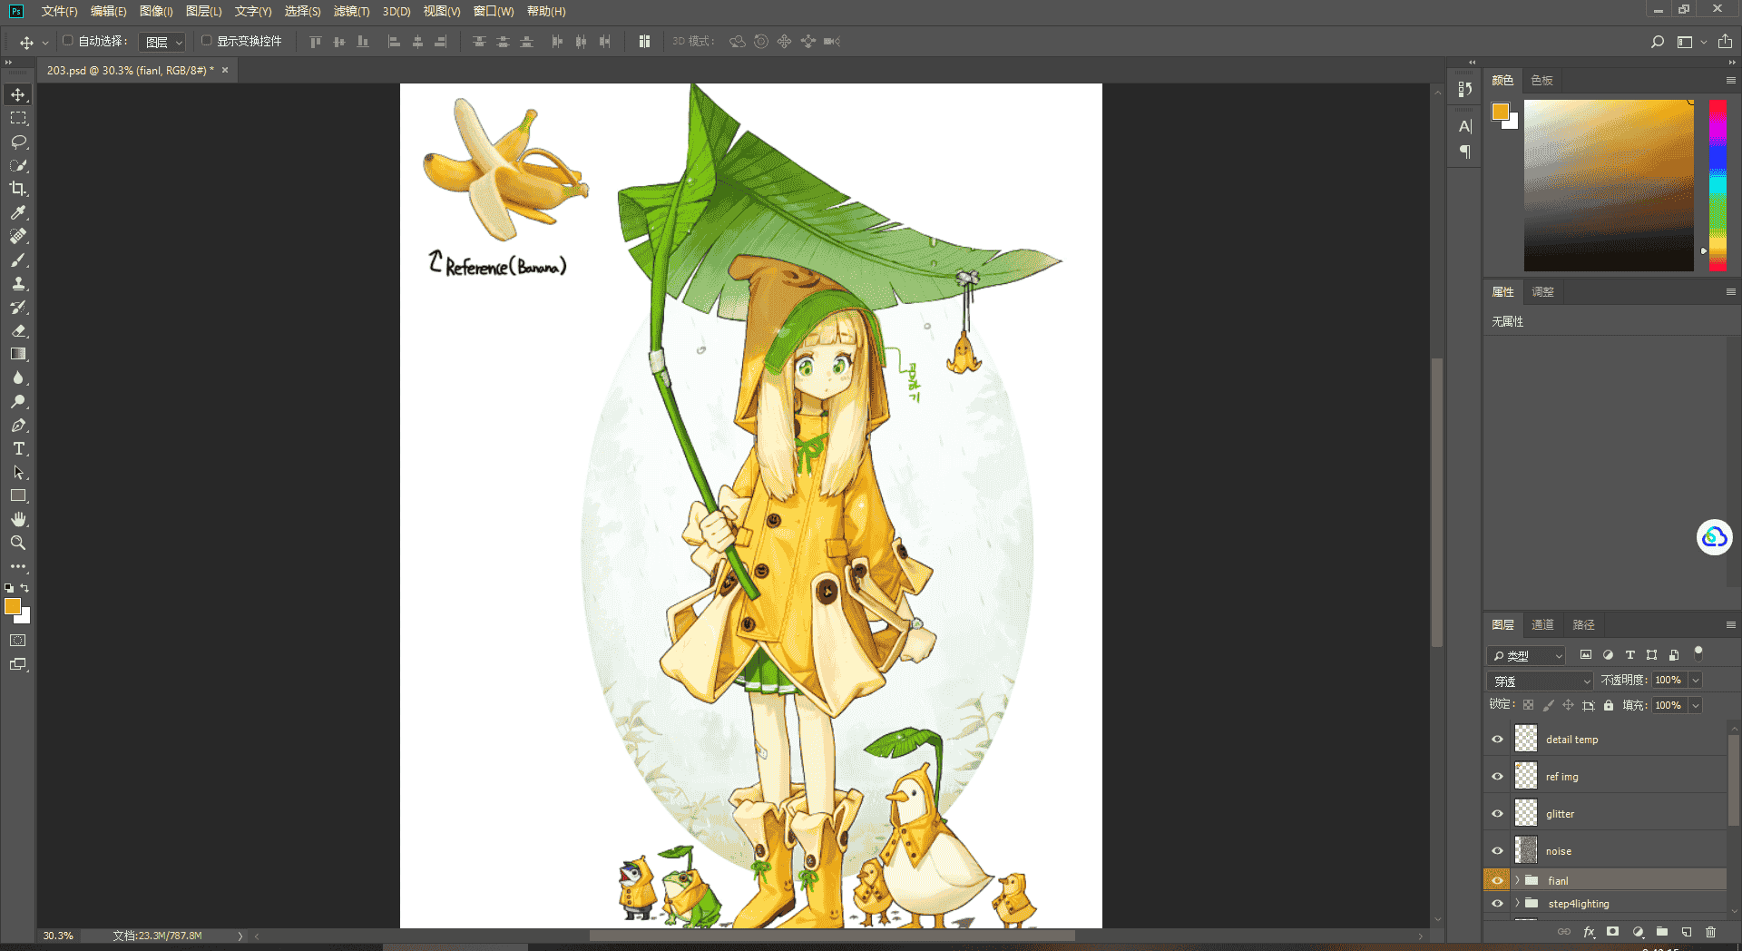Hide the detail temp layer
The width and height of the screenshot is (1742, 951).
coord(1497,739)
